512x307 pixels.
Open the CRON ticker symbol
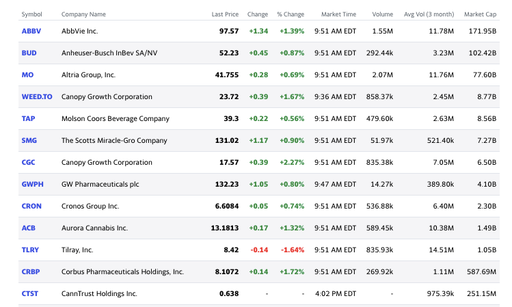pyautogui.click(x=31, y=206)
